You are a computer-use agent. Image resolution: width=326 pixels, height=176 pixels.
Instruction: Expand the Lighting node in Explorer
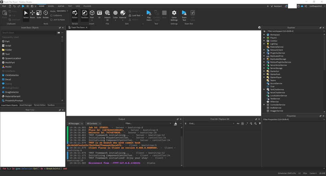264,44
